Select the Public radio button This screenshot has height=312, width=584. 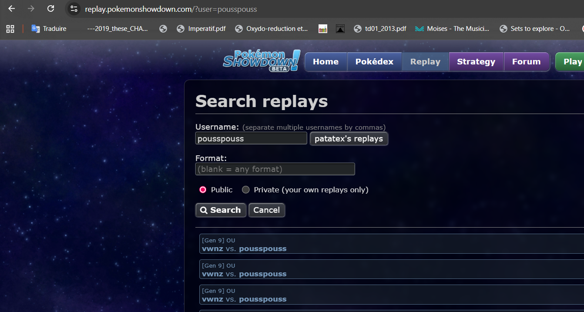203,190
